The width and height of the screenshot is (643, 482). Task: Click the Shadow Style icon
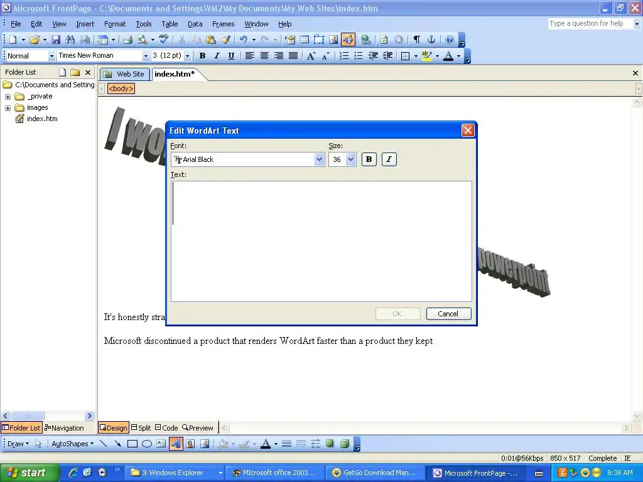coord(330,444)
